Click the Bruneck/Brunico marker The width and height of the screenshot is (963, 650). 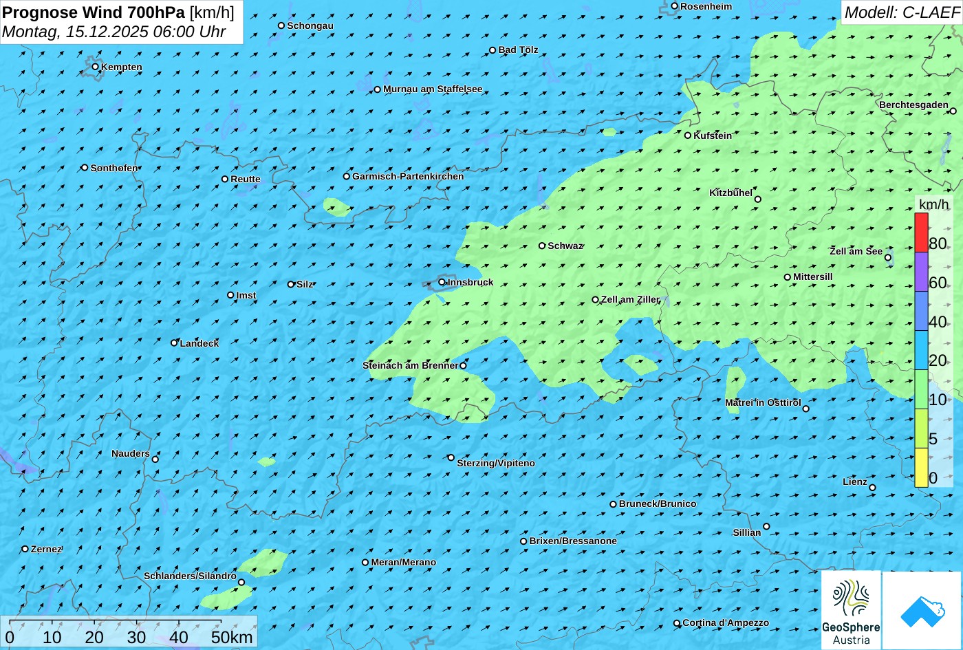pyautogui.click(x=614, y=504)
